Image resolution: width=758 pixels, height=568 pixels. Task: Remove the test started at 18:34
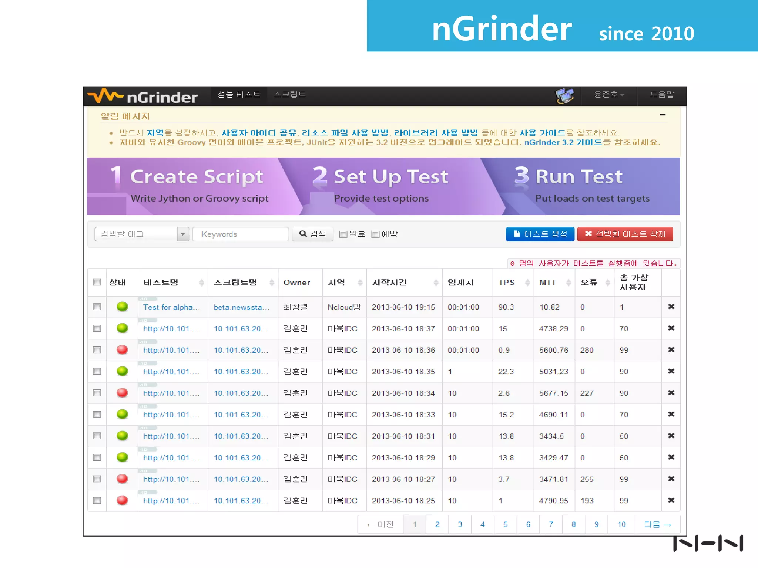(671, 392)
